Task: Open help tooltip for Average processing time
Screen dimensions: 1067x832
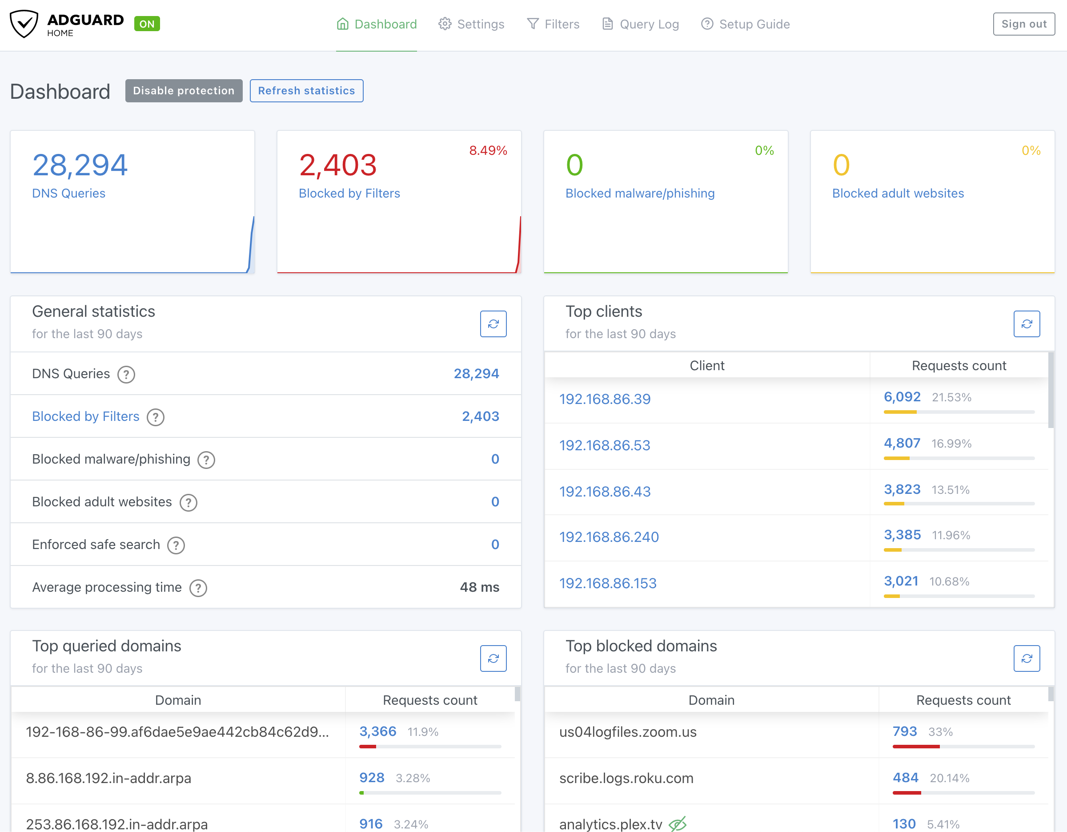Action: coord(198,588)
